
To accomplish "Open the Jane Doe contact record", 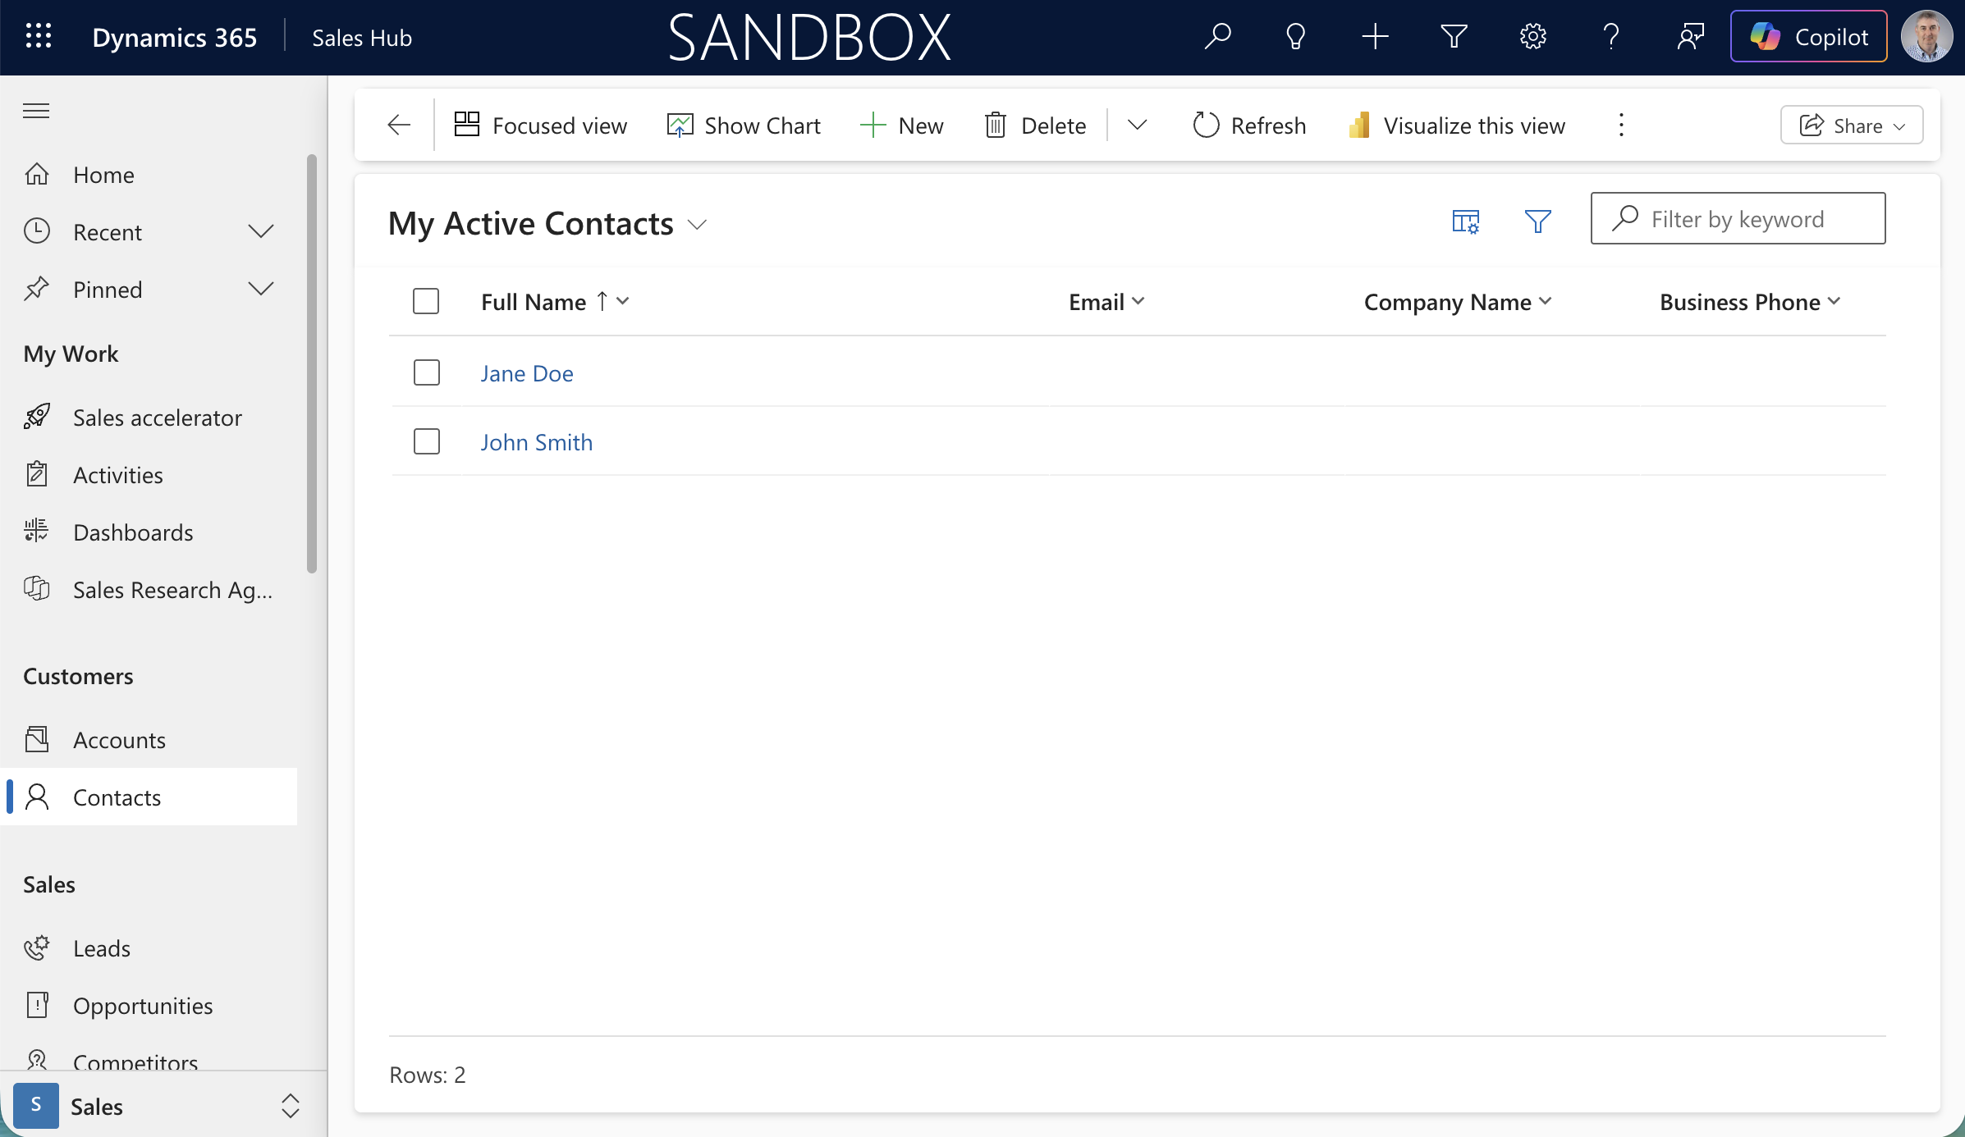I will (527, 372).
